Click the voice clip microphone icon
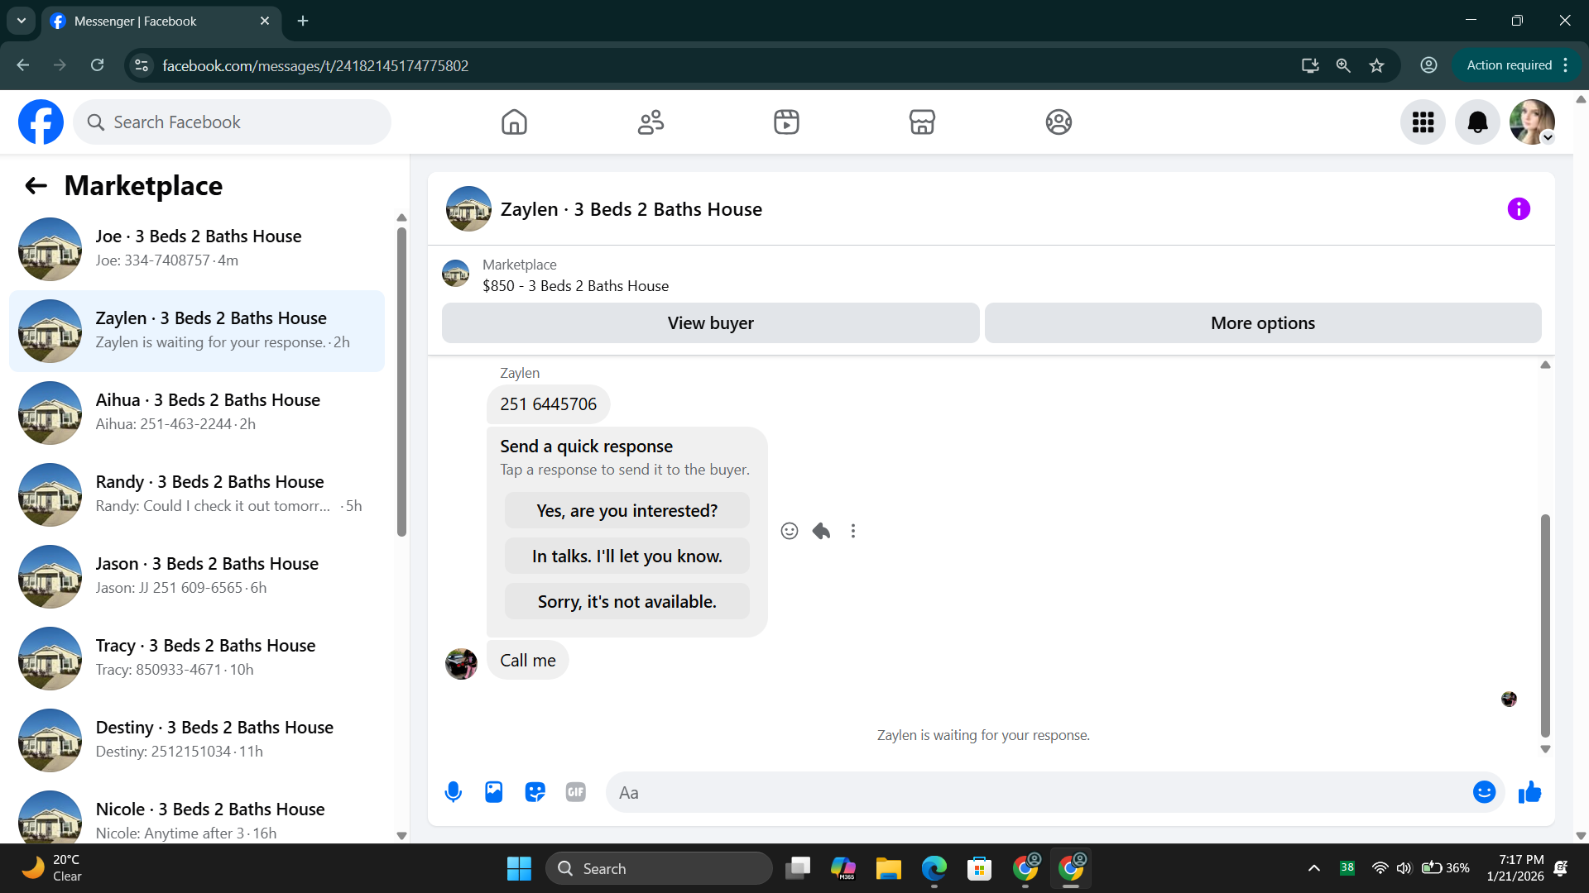 pos(453,792)
